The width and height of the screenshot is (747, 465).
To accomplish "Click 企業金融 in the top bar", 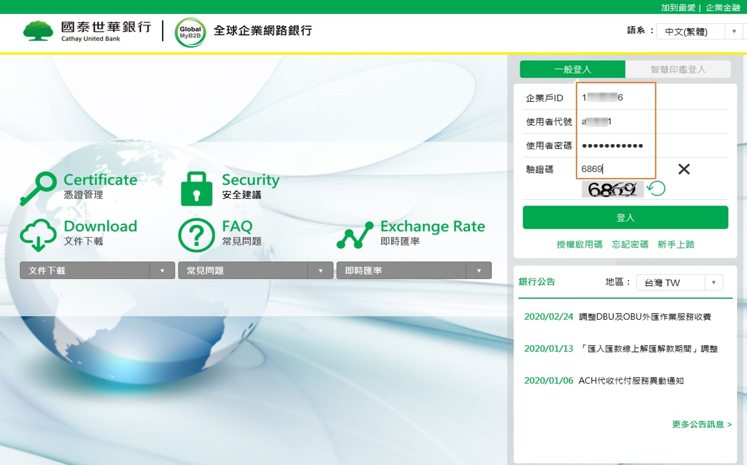I will click(723, 8).
